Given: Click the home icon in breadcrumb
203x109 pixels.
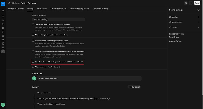Looking at the screenshot, I should tap(9, 3).
